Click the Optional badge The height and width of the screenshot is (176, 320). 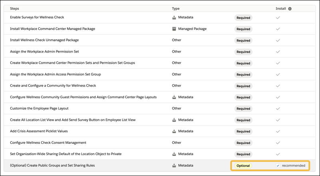pyautogui.click(x=243, y=166)
